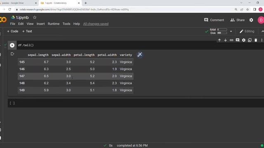
Task: Open browser tab search dropdown
Action: pyautogui.click(x=241, y=3)
